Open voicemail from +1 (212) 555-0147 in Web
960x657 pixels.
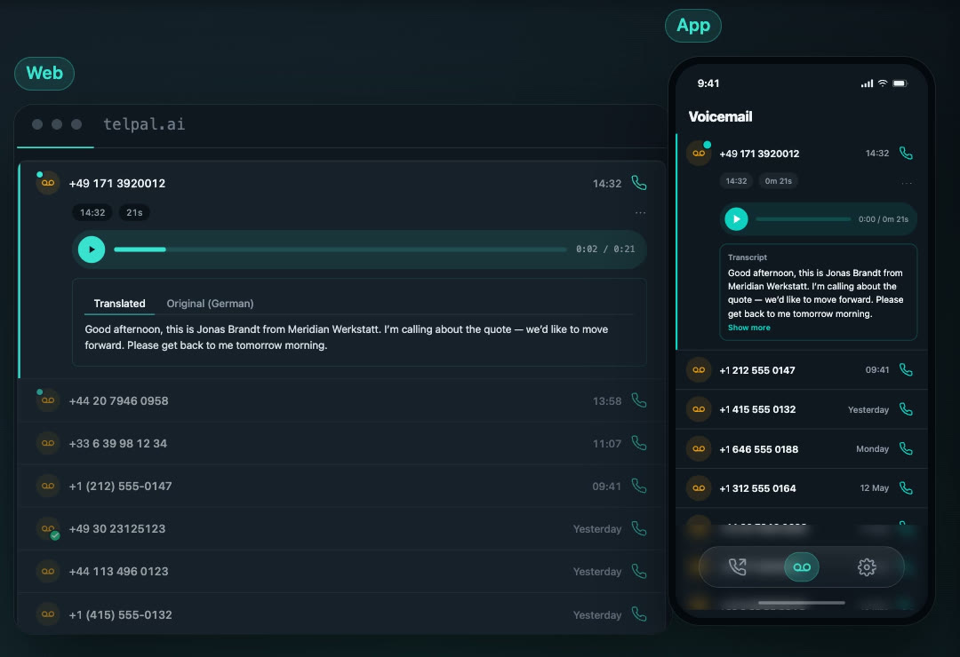click(x=341, y=486)
